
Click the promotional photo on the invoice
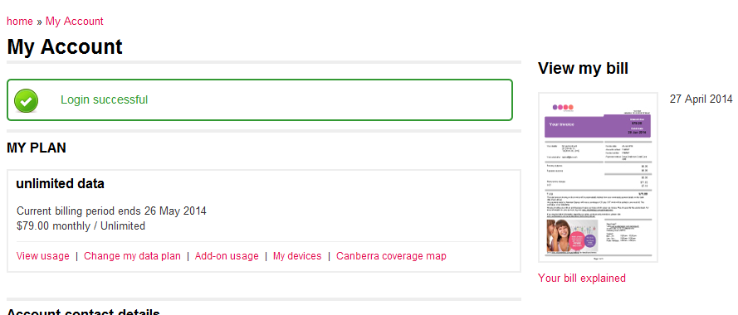(572, 235)
